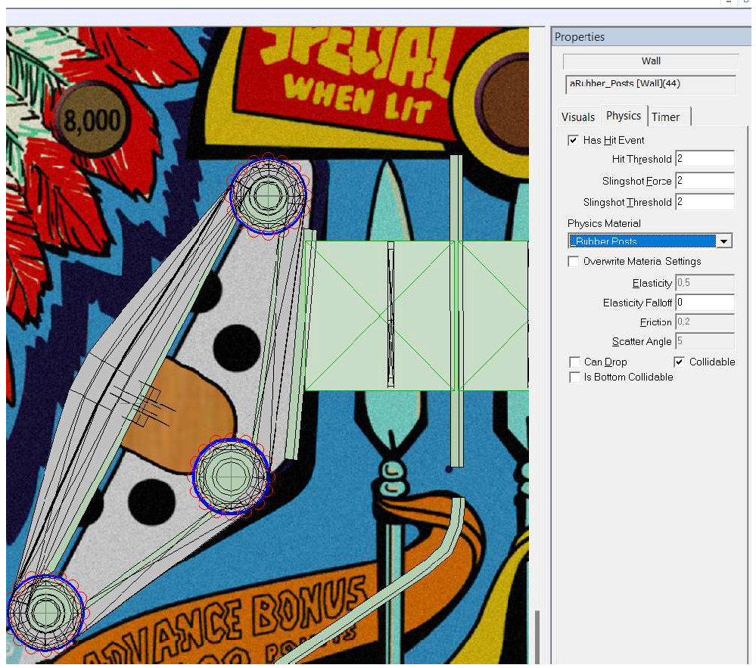Edit the Elasticity Falloff value
Screen dimensions: 756x668
pyautogui.click(x=705, y=302)
